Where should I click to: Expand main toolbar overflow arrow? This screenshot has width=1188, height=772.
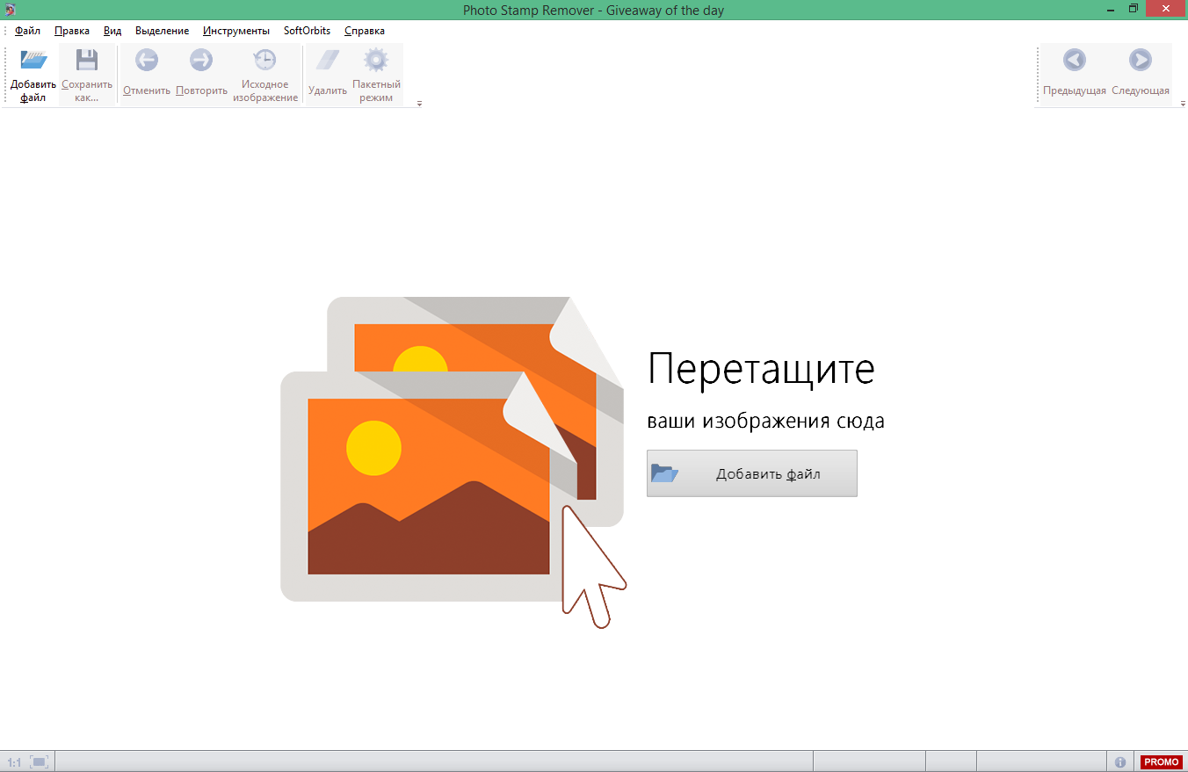[419, 104]
